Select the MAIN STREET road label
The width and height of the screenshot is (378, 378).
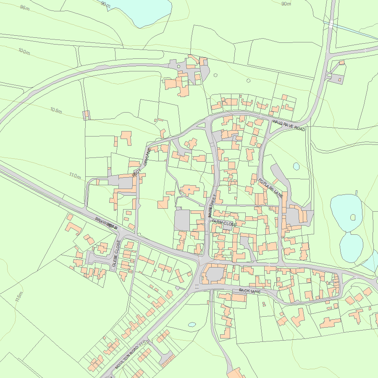[211, 206]
